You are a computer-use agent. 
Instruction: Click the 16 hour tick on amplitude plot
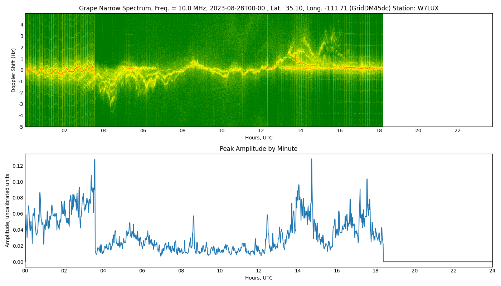(x=337, y=271)
